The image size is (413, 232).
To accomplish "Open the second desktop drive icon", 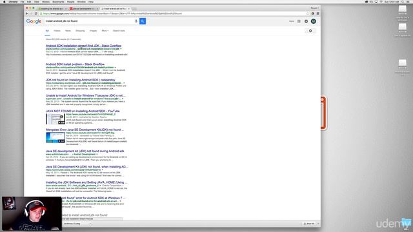I will (402, 27).
